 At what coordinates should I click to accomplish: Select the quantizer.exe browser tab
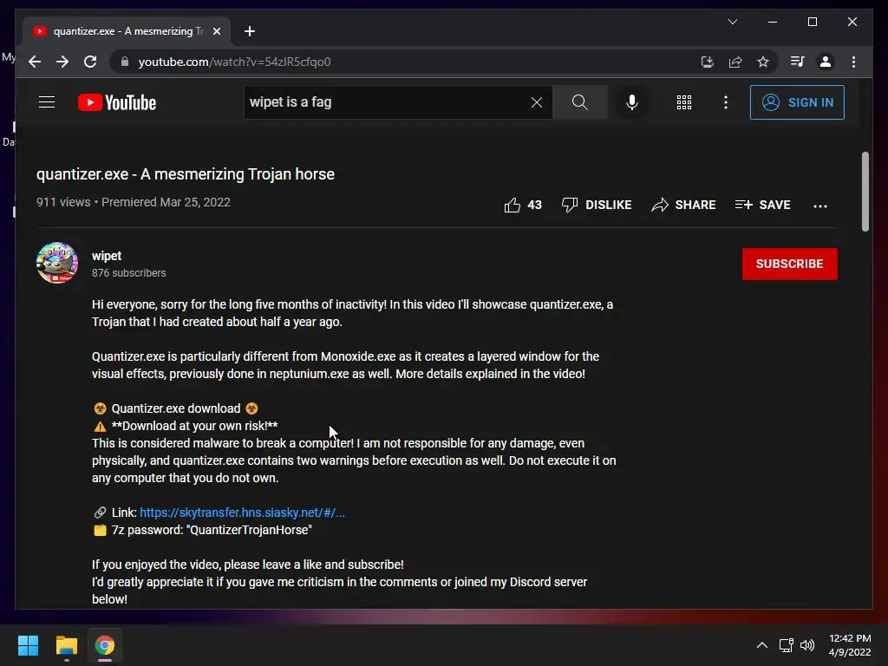[x=127, y=31]
